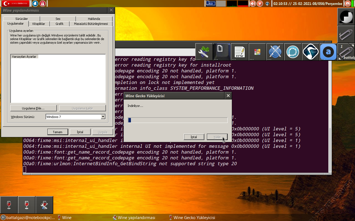Click the red padlock lock-screen icon
The image size is (355, 221).
43,4
